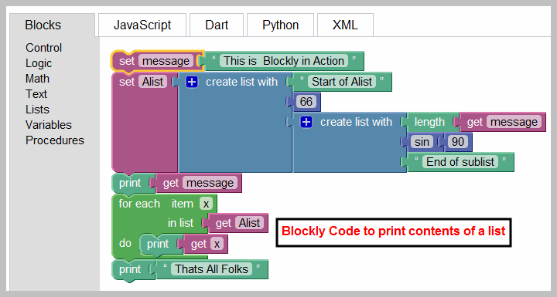Open the 'Alist' dropdown in get block
This screenshot has height=297, width=557.
click(249, 223)
